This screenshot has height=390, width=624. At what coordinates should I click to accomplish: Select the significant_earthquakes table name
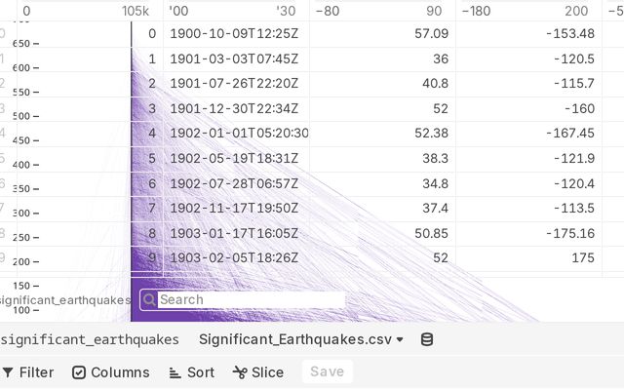click(89, 339)
